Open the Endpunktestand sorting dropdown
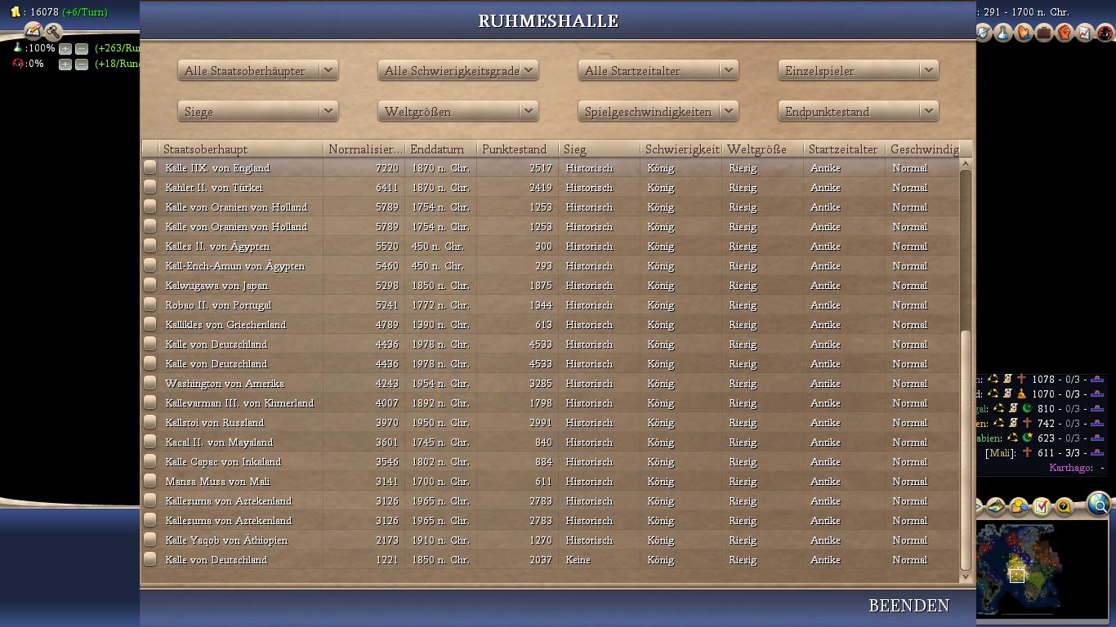1116x627 pixels. [858, 112]
